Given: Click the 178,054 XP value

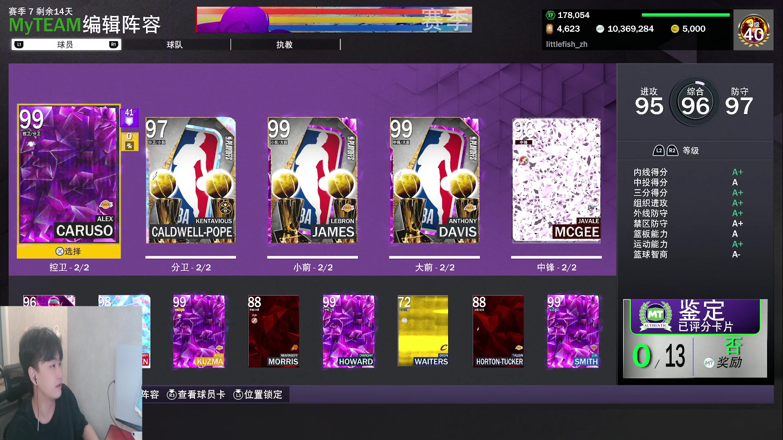Looking at the screenshot, I should [x=573, y=15].
